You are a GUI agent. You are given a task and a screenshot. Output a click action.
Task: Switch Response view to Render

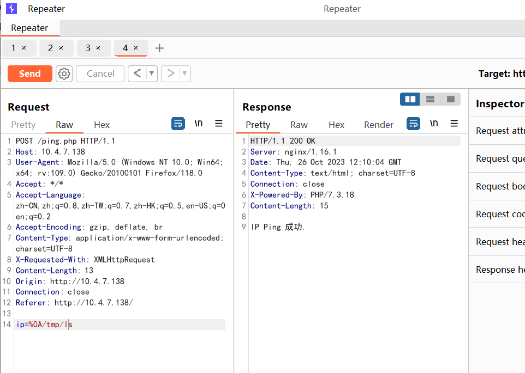[x=379, y=125]
